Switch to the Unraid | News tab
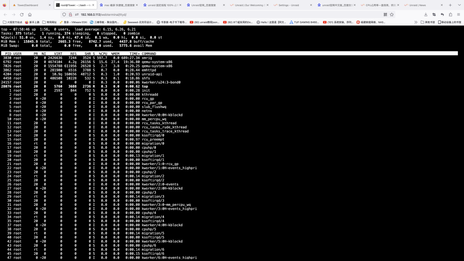The width and height of the screenshot is (464, 261). pyautogui.click(x=424, y=5)
